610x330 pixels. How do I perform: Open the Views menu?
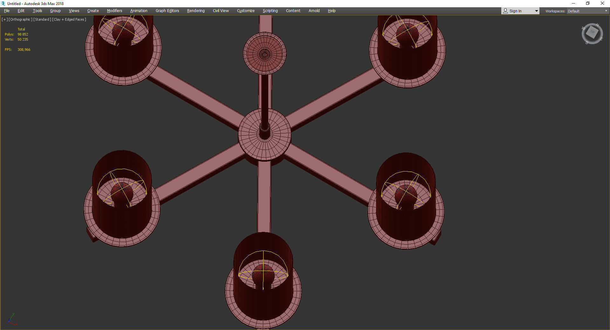coord(74,11)
